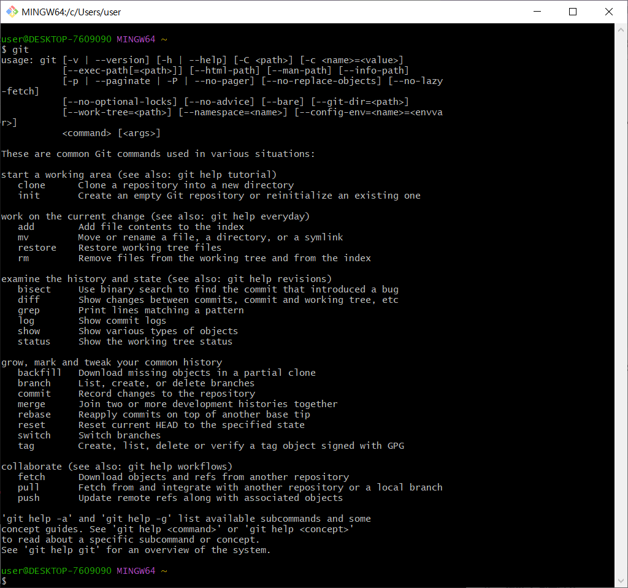Click the '[--no-optional-locks]' option text
The height and width of the screenshot is (588, 628).
click(120, 102)
